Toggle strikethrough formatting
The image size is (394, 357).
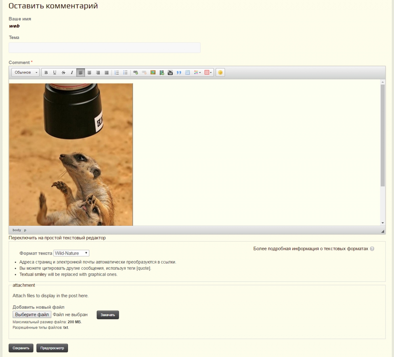(63, 72)
